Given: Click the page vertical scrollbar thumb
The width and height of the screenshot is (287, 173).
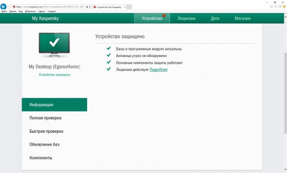Looking at the screenshot, I should pyautogui.click(x=286, y=93).
